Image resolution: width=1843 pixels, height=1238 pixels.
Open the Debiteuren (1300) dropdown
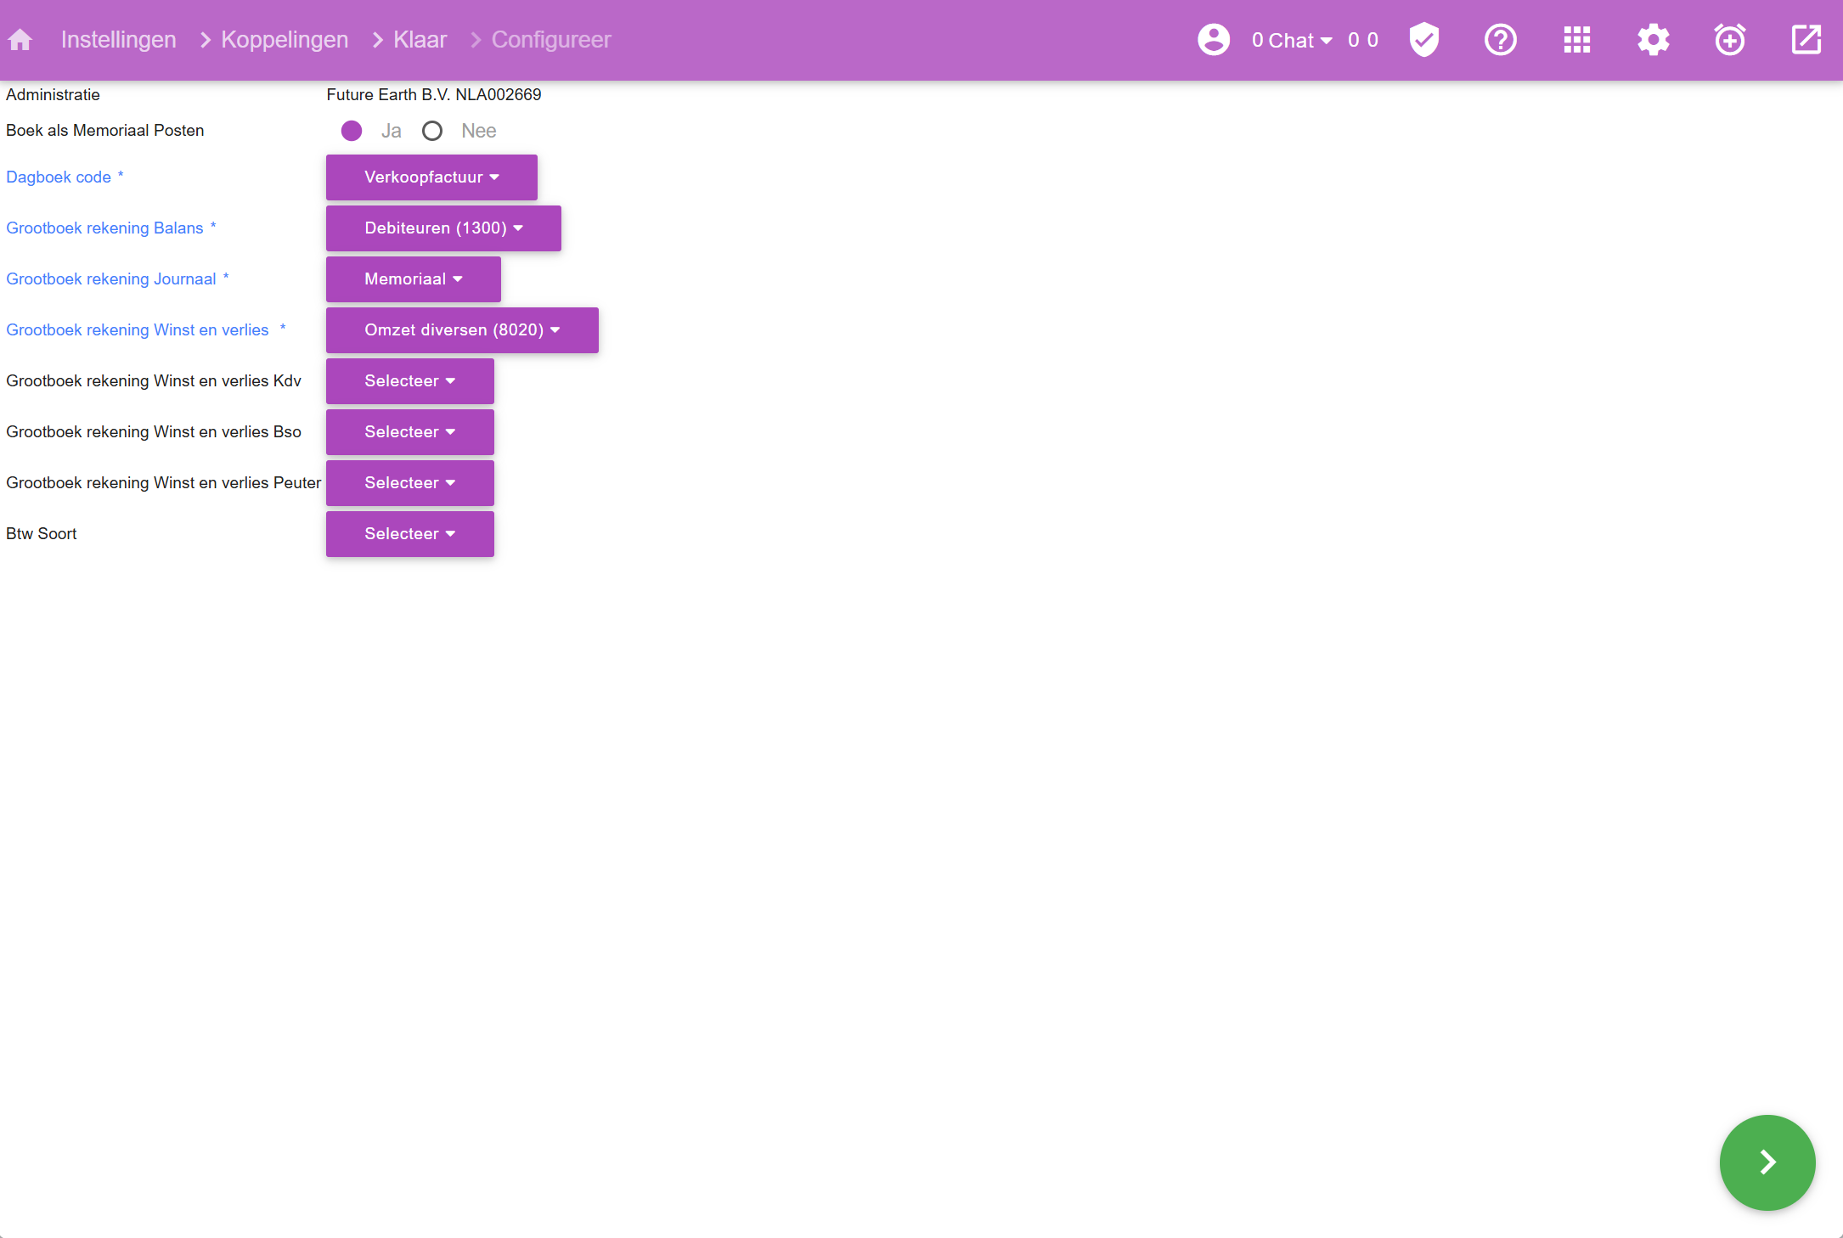(443, 228)
